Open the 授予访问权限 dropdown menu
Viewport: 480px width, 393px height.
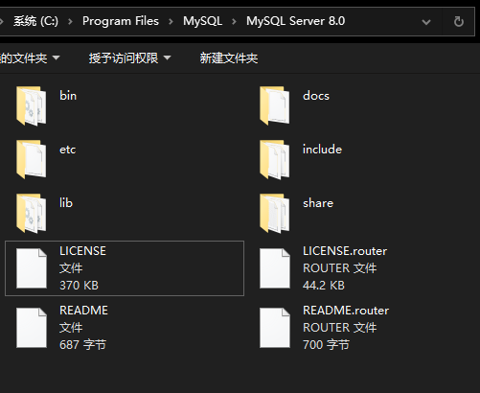[129, 58]
